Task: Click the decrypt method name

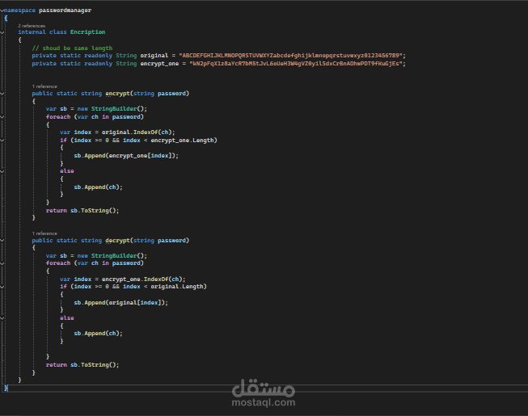Action: (117, 241)
